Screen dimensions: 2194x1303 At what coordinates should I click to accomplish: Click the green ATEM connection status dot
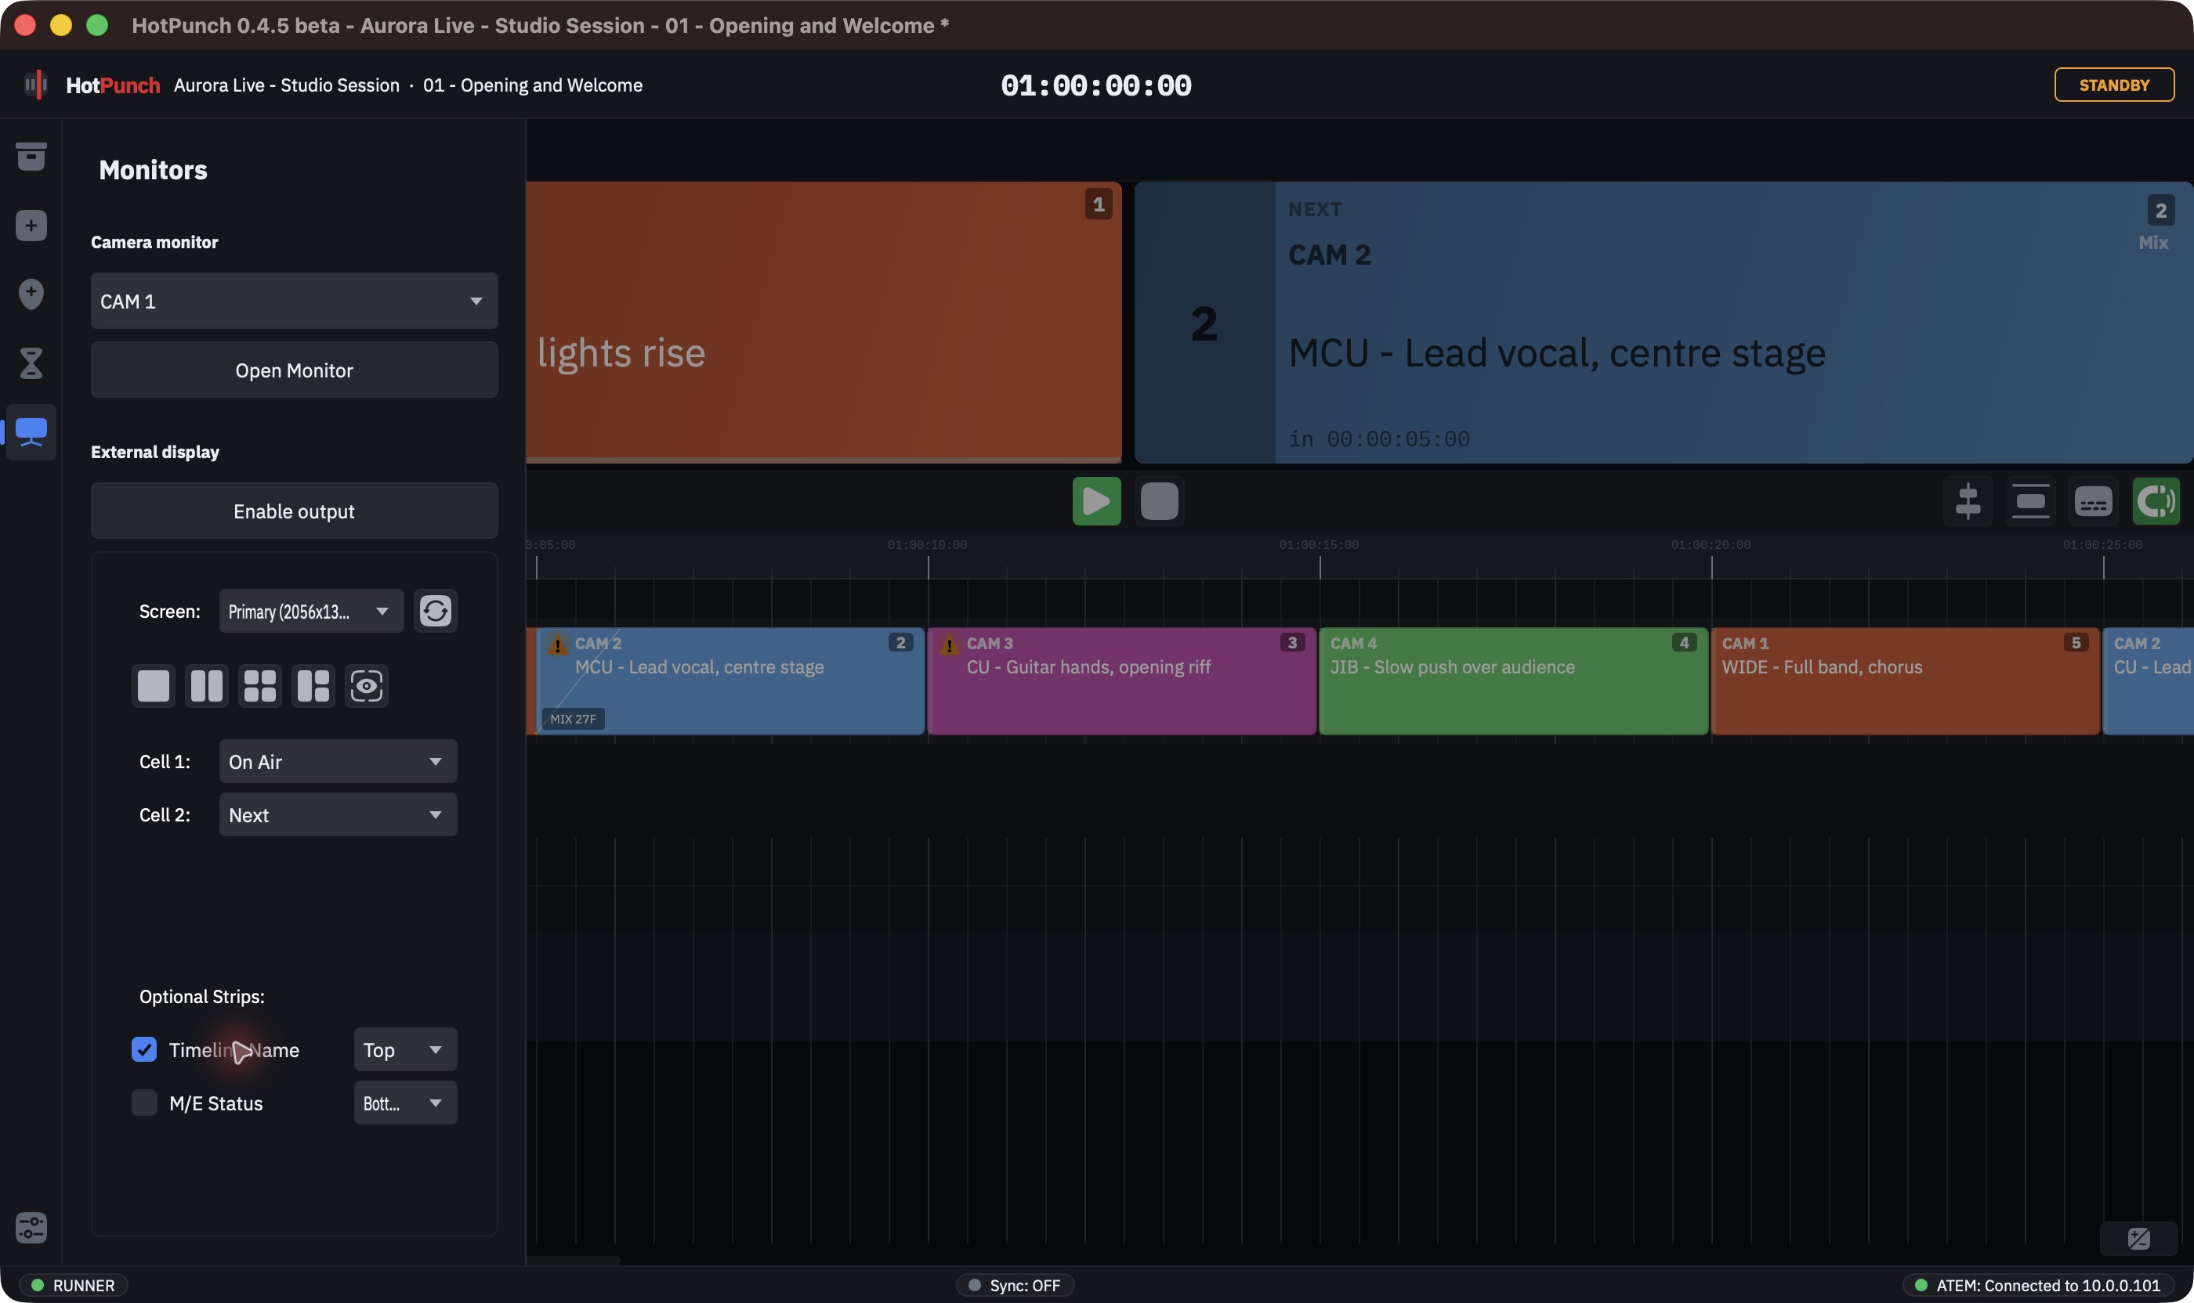click(1921, 1286)
